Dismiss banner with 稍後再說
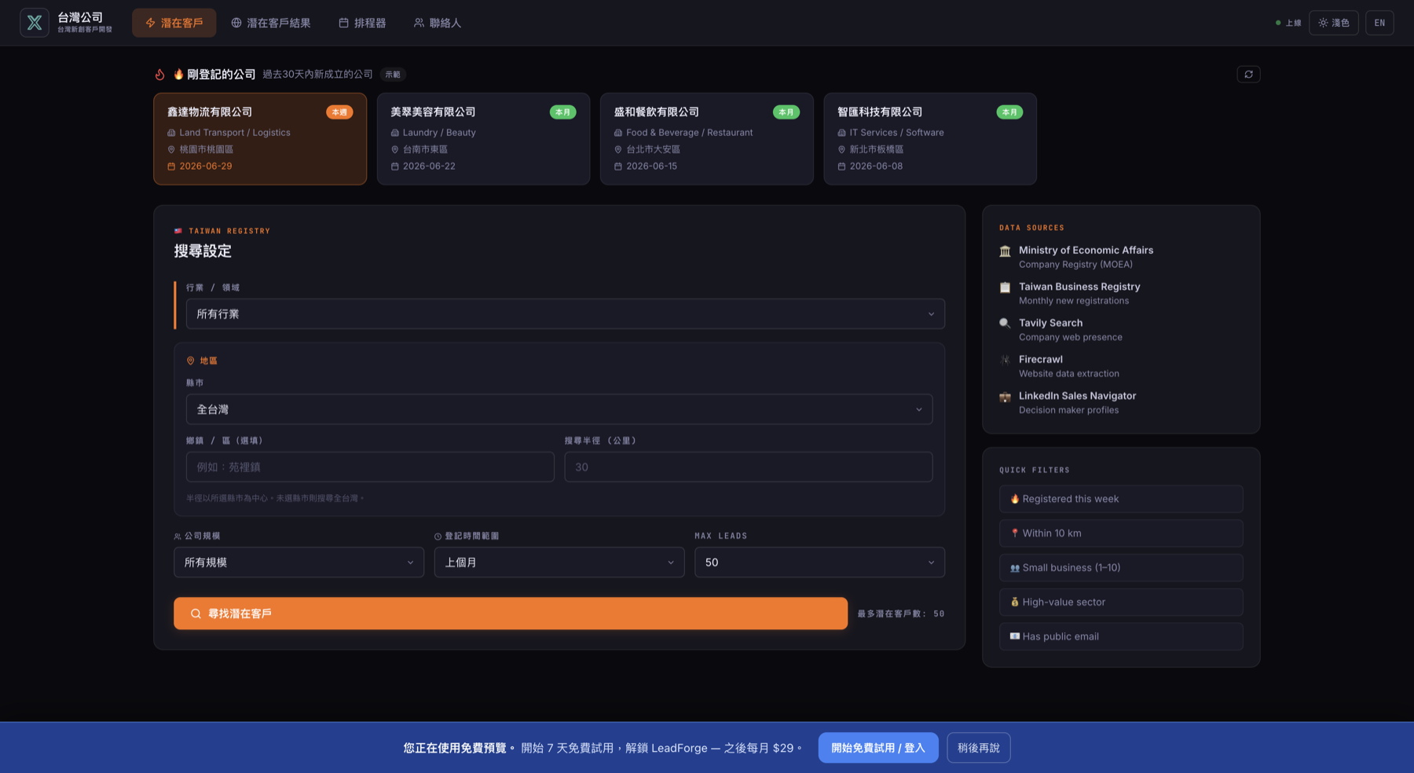 pyautogui.click(x=979, y=748)
